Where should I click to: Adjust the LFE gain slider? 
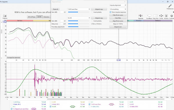pos(79,21)
